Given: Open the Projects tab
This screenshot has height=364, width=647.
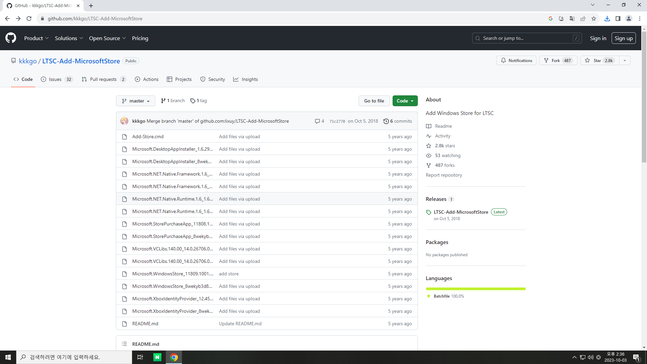Looking at the screenshot, I should point(179,79).
